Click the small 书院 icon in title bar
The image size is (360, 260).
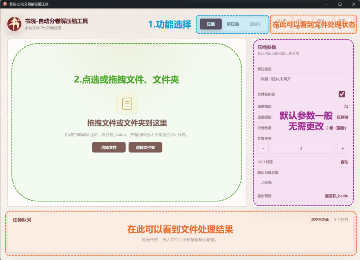5,4
